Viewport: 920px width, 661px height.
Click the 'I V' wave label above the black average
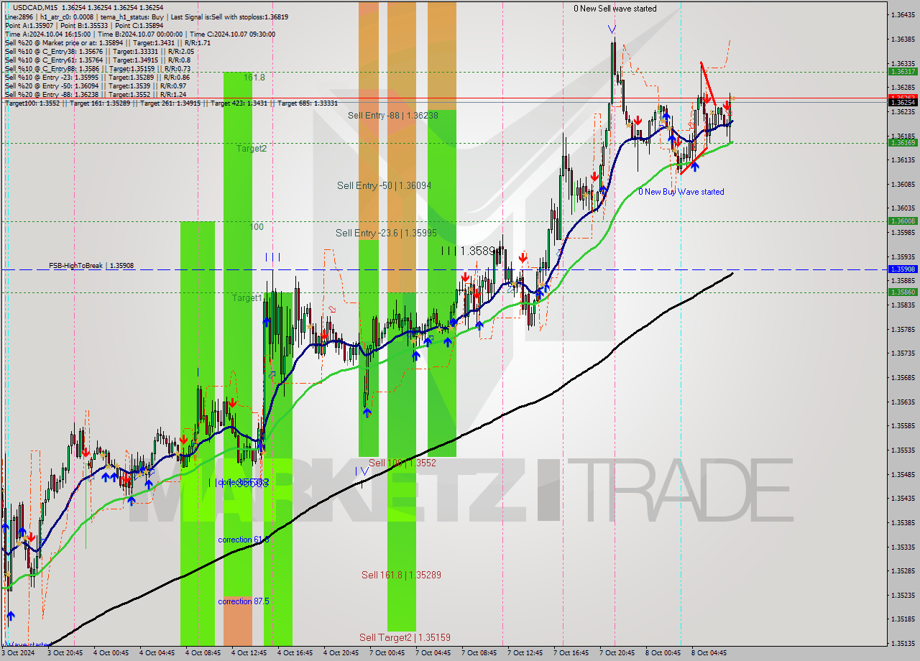pyautogui.click(x=362, y=471)
